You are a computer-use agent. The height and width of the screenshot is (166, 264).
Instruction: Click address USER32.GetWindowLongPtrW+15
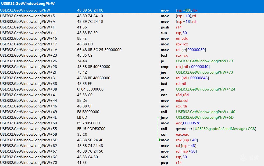(x=28, y=38)
